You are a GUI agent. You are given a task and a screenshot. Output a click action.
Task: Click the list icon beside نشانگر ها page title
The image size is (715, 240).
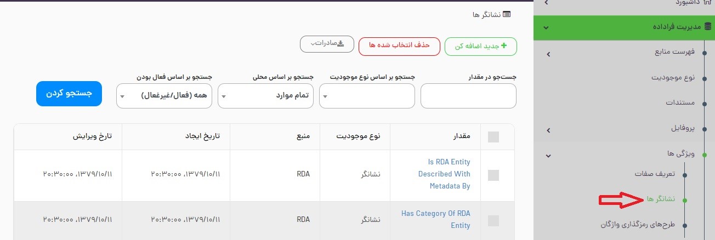[507, 14]
